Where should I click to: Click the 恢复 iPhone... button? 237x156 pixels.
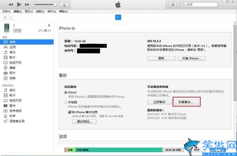(192, 58)
